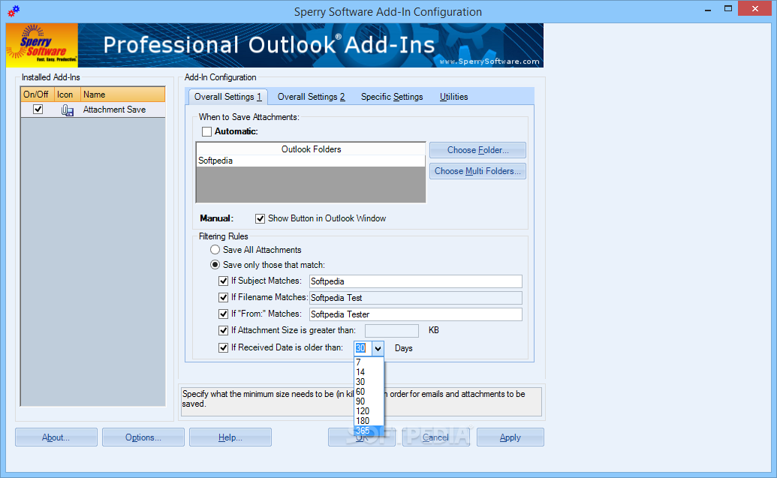Click the Subject Matches text field
This screenshot has width=777, height=478.
[416, 281]
